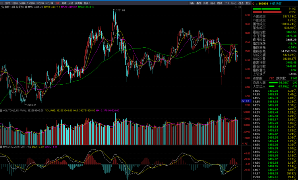298x180 pixels.
Task: Click the diamond marker icon above the chart
Action: [x=236, y=7]
